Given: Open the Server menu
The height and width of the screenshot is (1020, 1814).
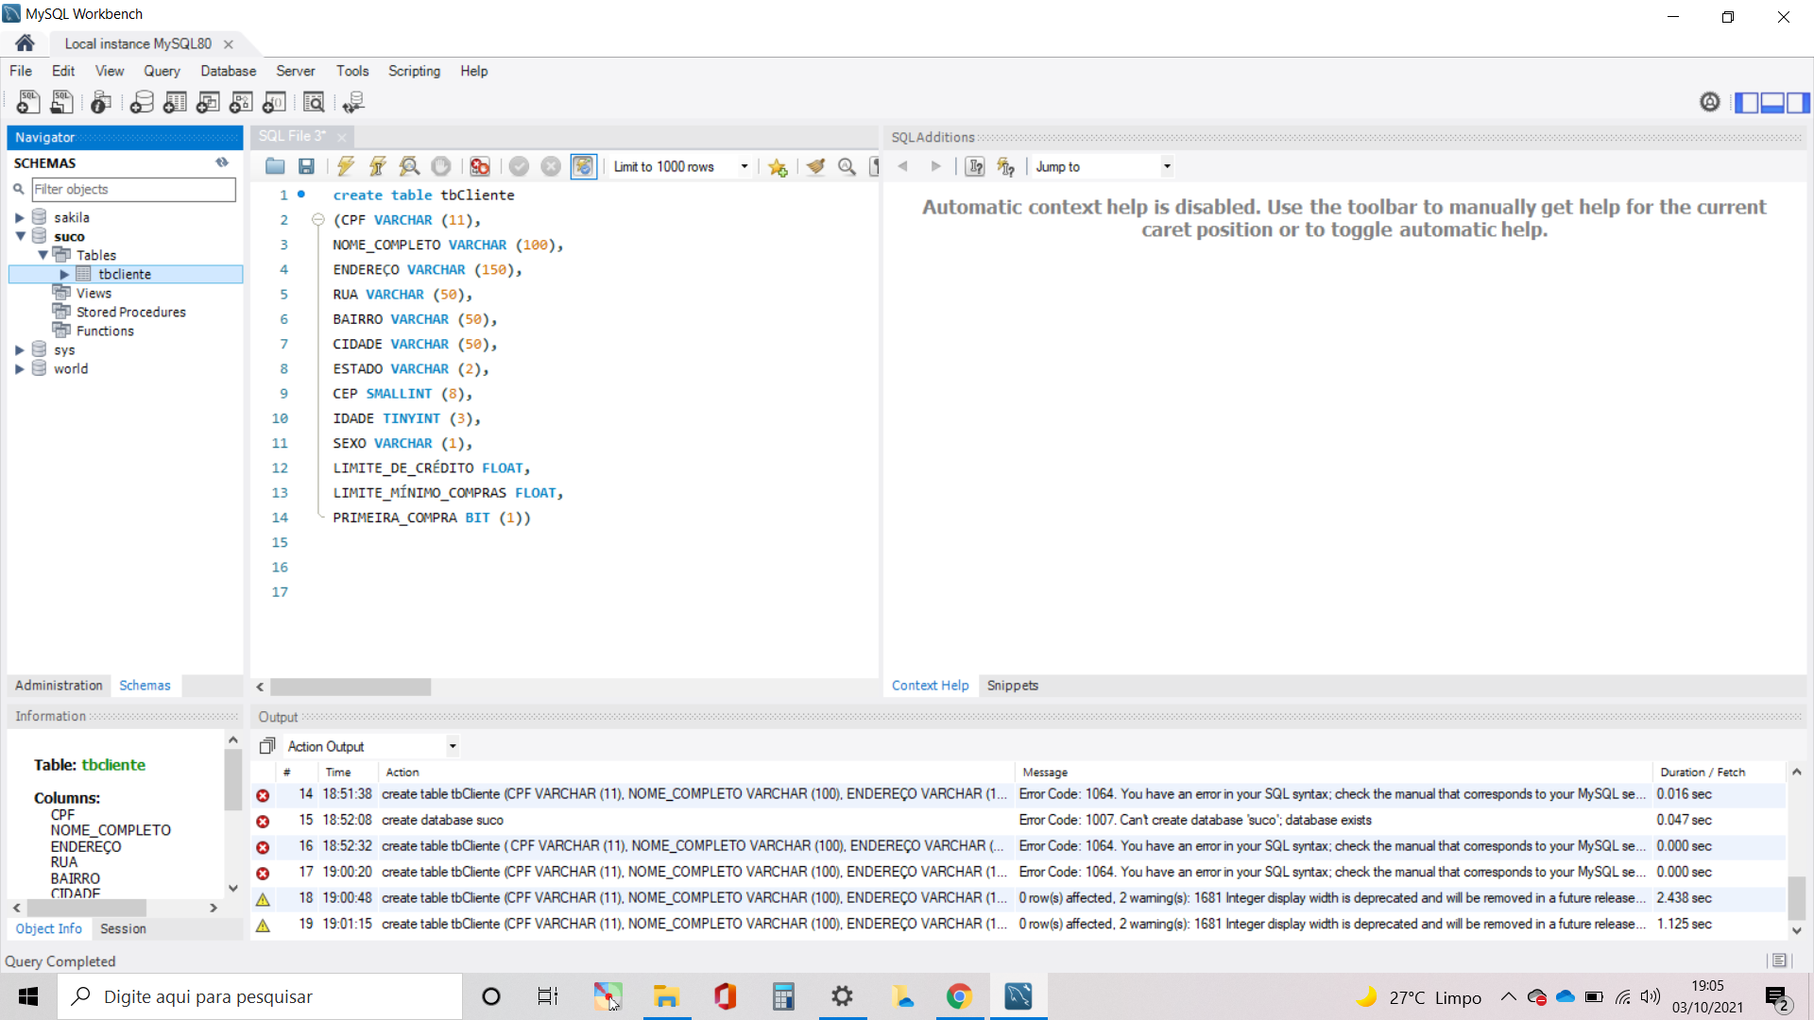Looking at the screenshot, I should [x=295, y=71].
